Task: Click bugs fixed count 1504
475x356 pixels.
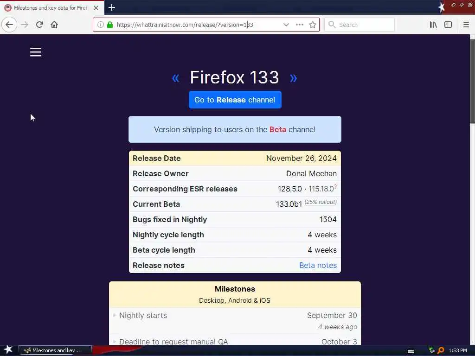Action: tap(328, 219)
